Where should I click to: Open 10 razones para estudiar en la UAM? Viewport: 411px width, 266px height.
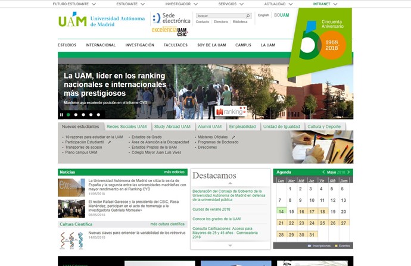click(x=94, y=137)
